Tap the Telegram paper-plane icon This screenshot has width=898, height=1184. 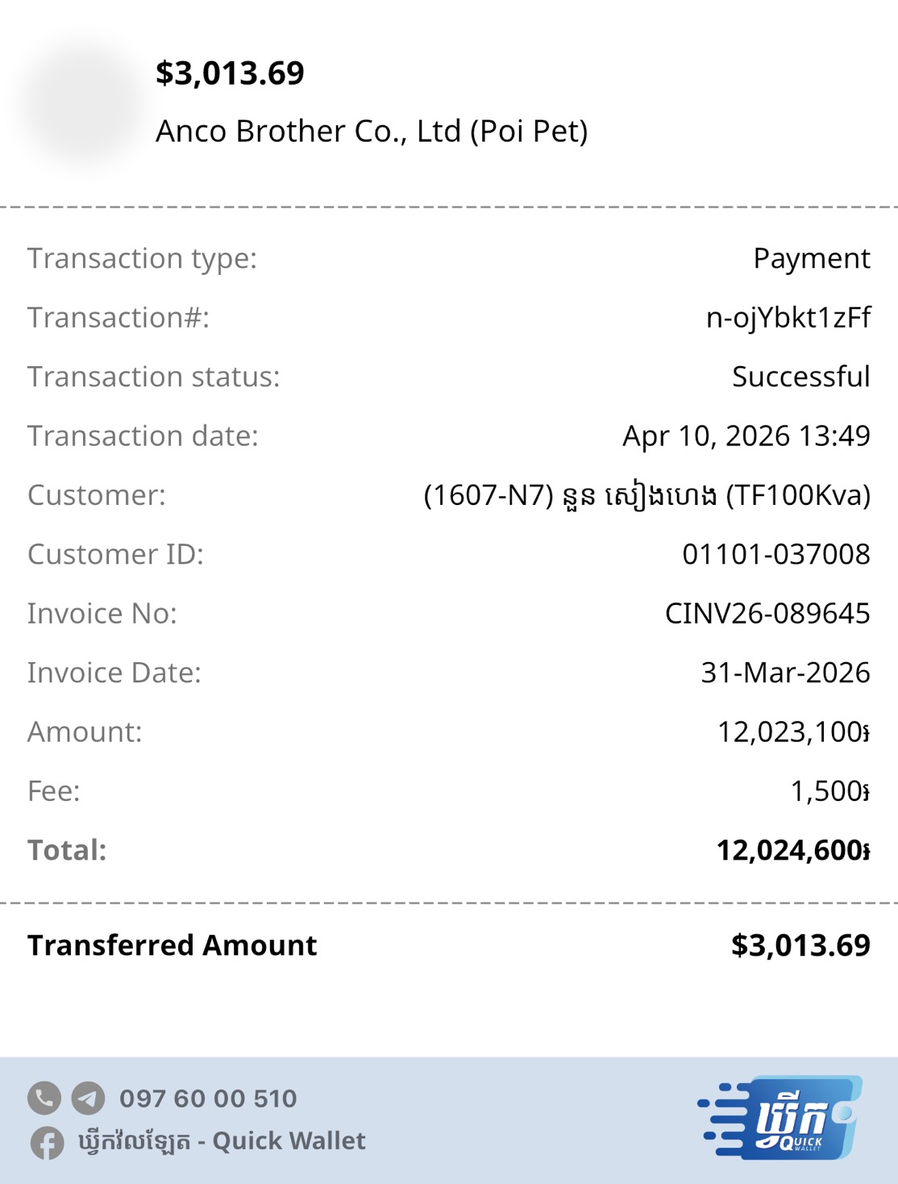88,1098
